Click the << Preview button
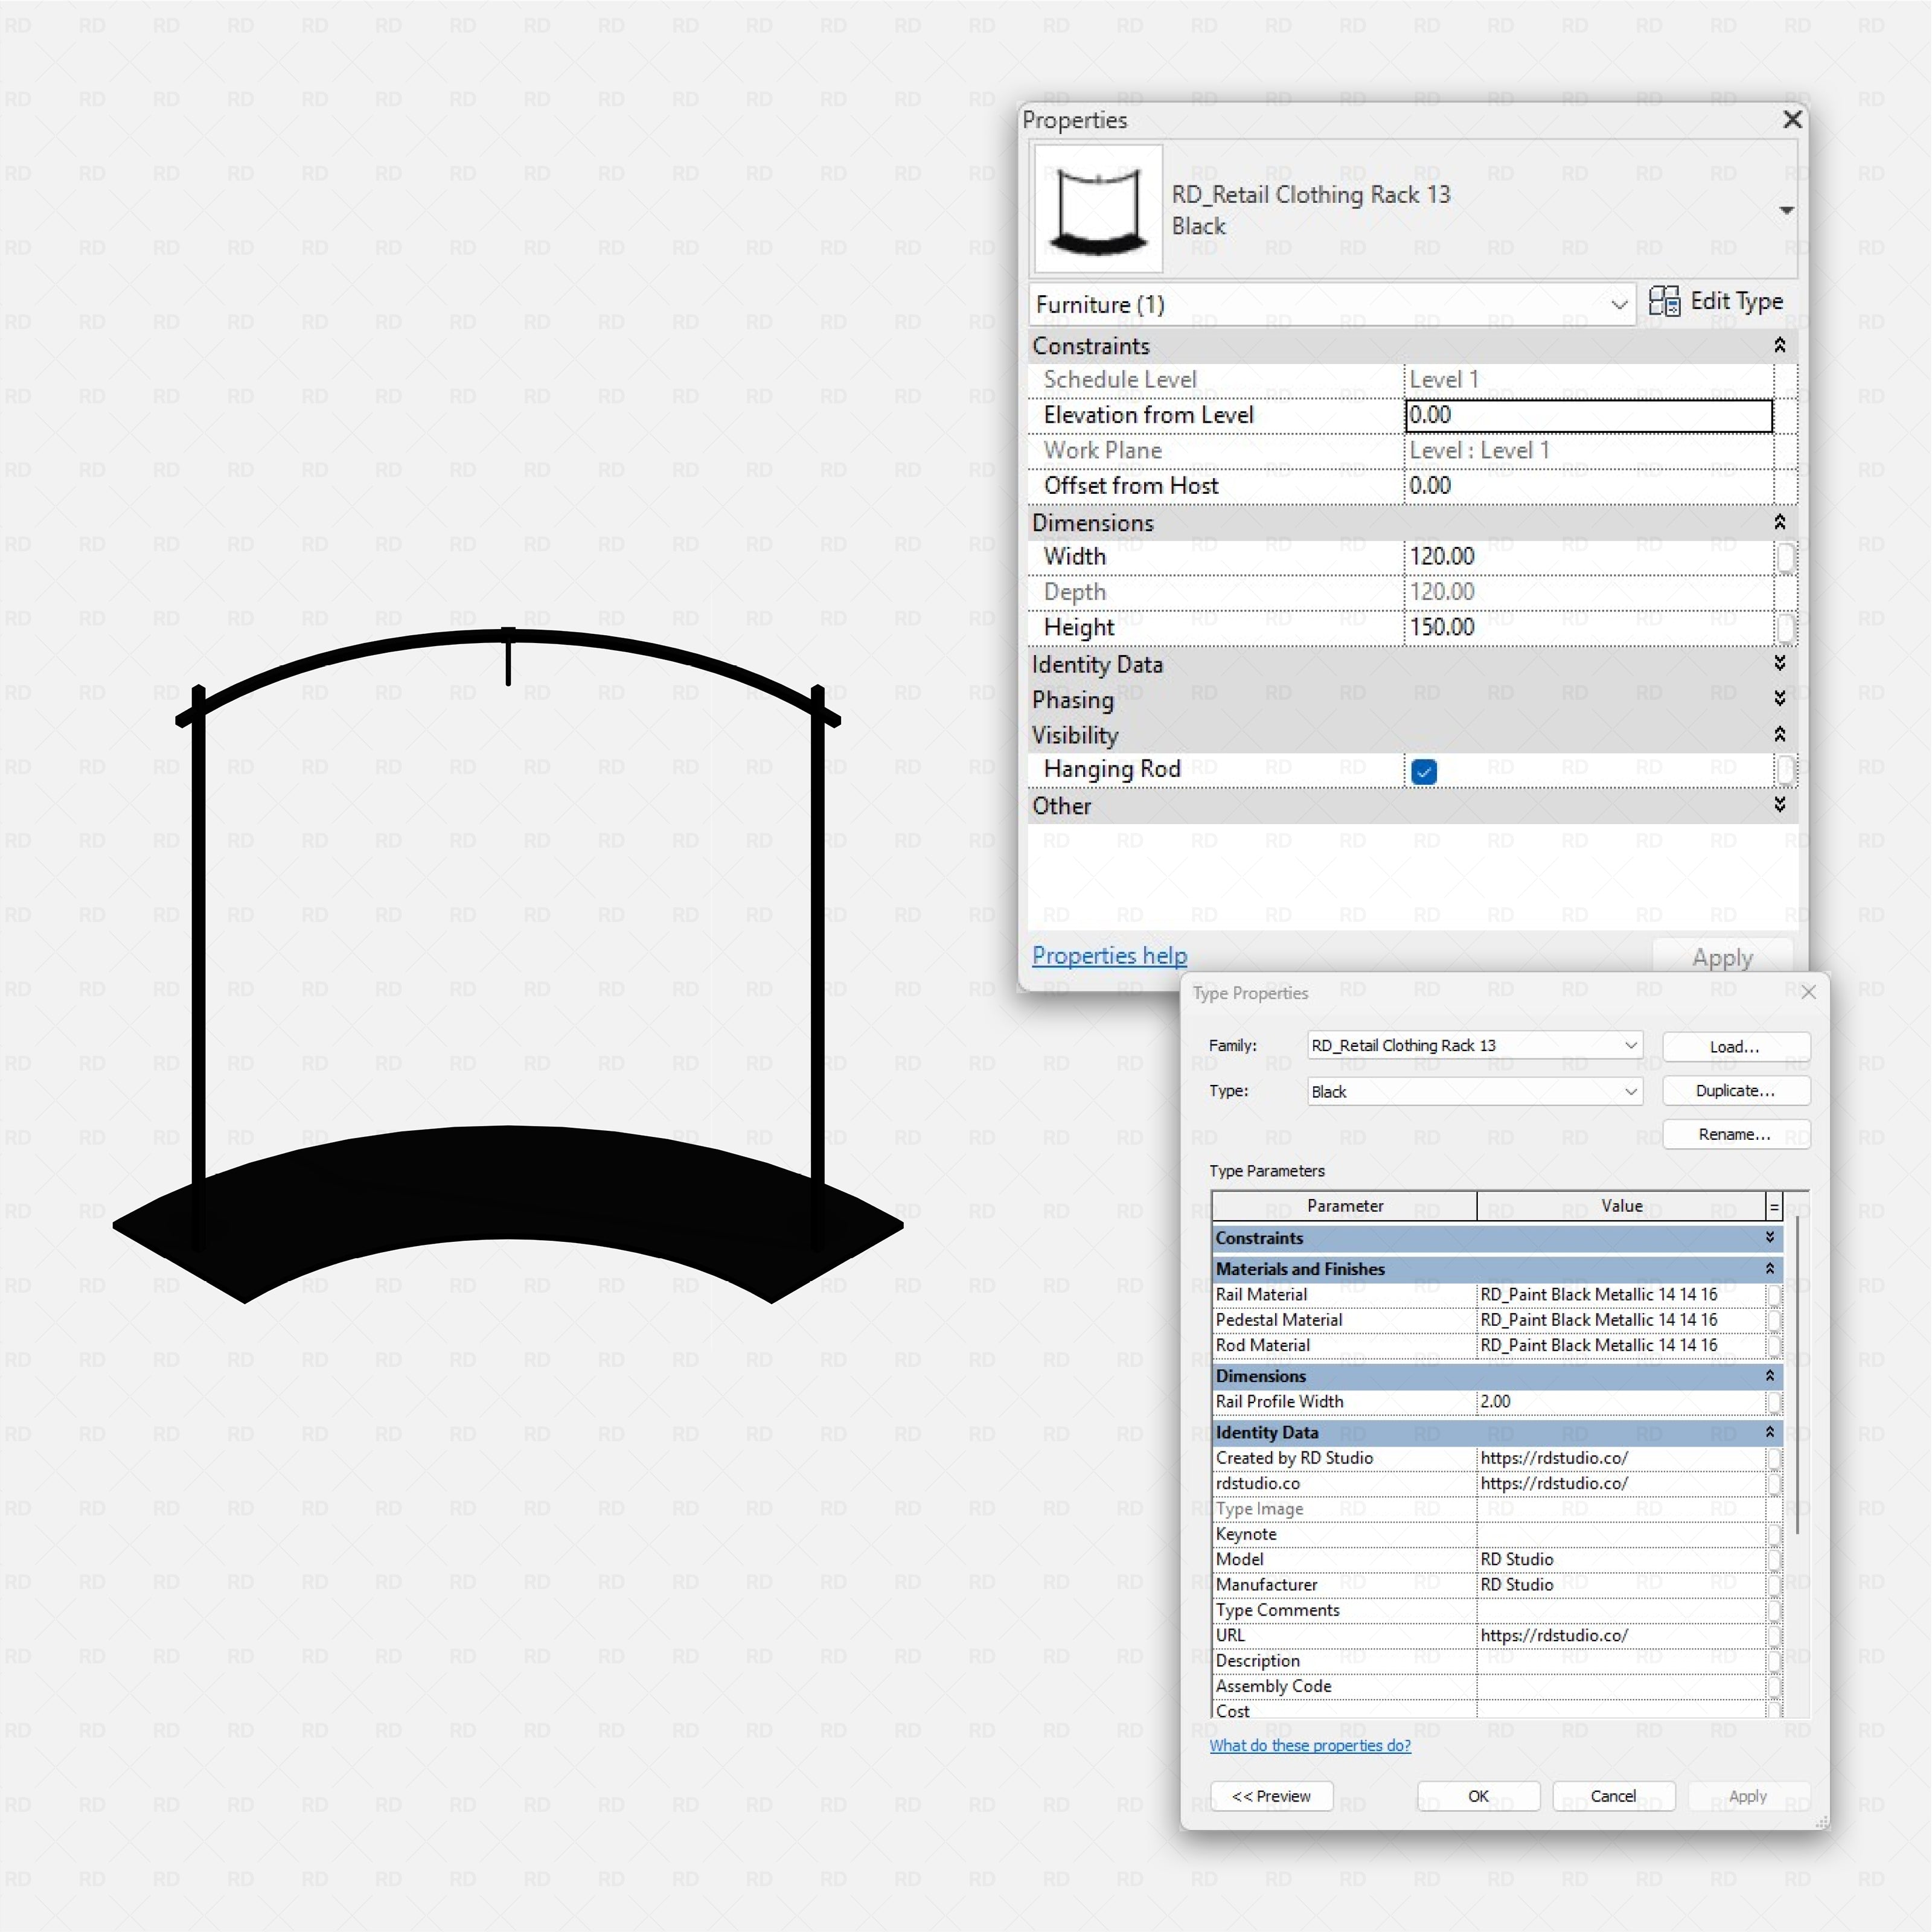Screen dimensions: 1932x1932 pyautogui.click(x=1271, y=1796)
